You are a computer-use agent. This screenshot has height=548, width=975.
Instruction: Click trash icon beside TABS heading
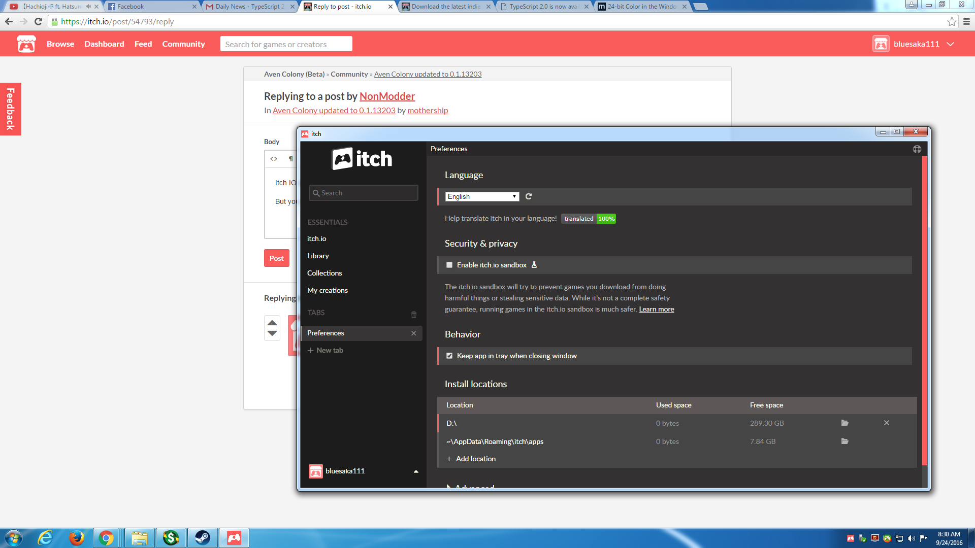414,315
